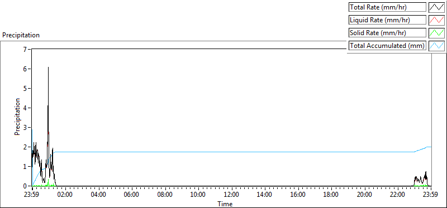The height and width of the screenshot is (208, 447).
Task: Click the late-evening precipitation cluster near 23:00
Action: (x=421, y=180)
